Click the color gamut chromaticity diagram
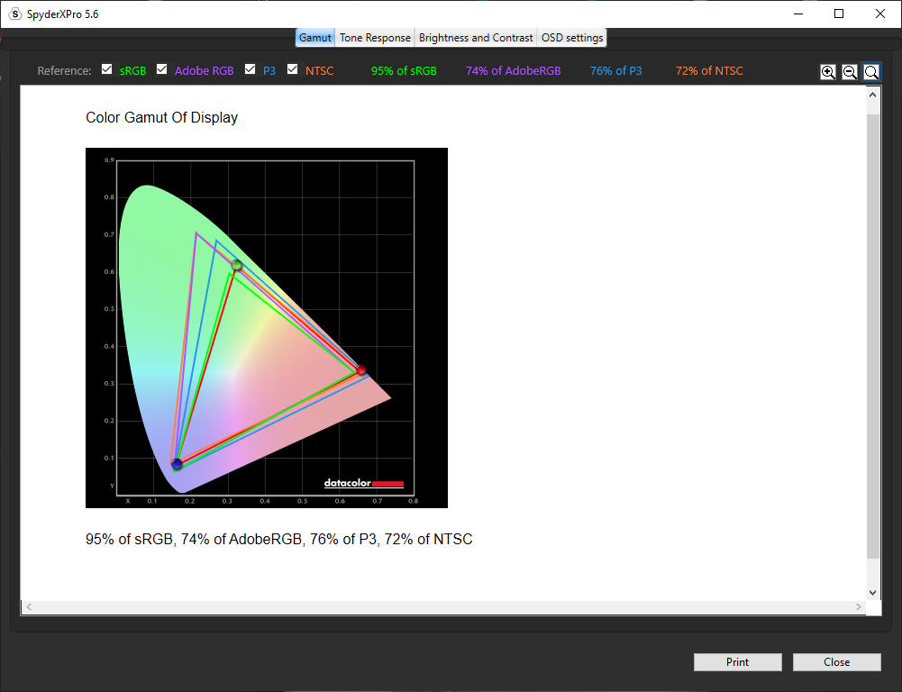902x692 pixels. [267, 328]
